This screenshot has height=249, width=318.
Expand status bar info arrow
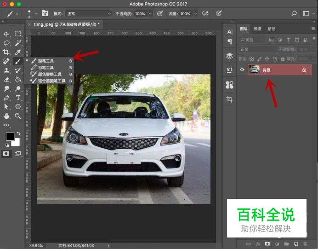click(108, 245)
